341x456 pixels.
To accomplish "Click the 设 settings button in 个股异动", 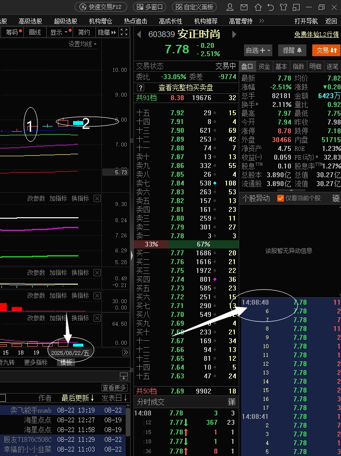I will click(x=336, y=198).
